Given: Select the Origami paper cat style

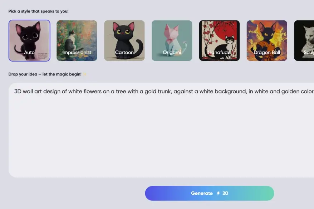Looking at the screenshot, I should point(172,40).
